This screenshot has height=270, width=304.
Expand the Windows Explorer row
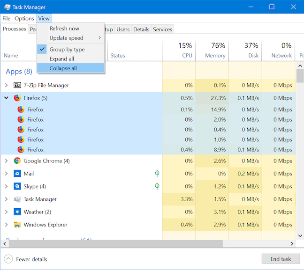(6, 225)
